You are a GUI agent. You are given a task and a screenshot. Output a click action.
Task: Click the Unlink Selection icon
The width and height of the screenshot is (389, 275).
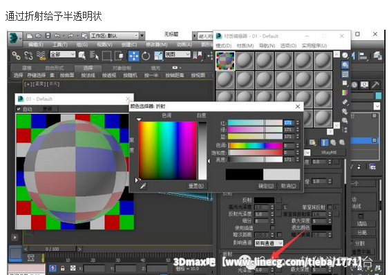coord(28,55)
